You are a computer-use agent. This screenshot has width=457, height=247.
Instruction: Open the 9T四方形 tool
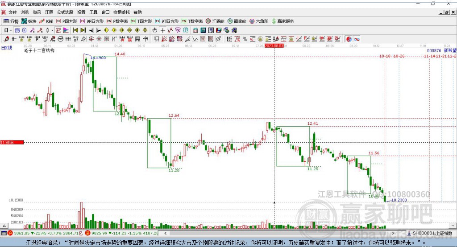167,21
